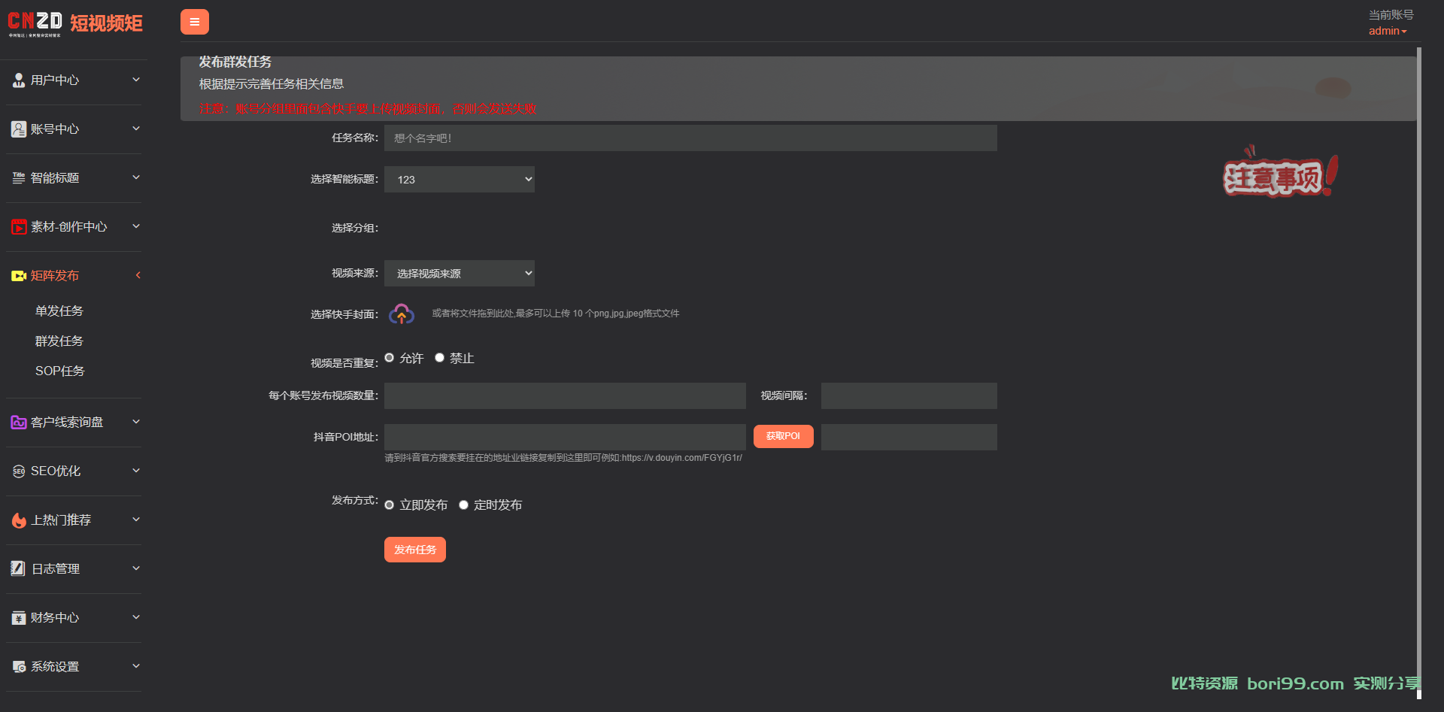Click the 获取POI button
Screen dimensions: 1444x712
tap(784, 436)
